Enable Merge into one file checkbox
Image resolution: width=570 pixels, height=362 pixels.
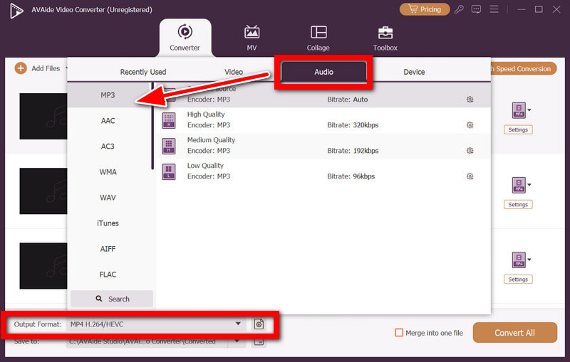click(x=399, y=333)
